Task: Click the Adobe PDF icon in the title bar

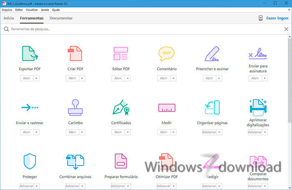Action: (x=4, y=3)
